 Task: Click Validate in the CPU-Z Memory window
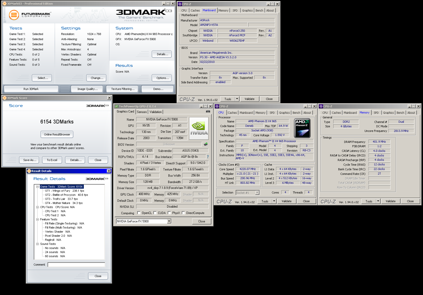pyautogui.click(x=391, y=201)
